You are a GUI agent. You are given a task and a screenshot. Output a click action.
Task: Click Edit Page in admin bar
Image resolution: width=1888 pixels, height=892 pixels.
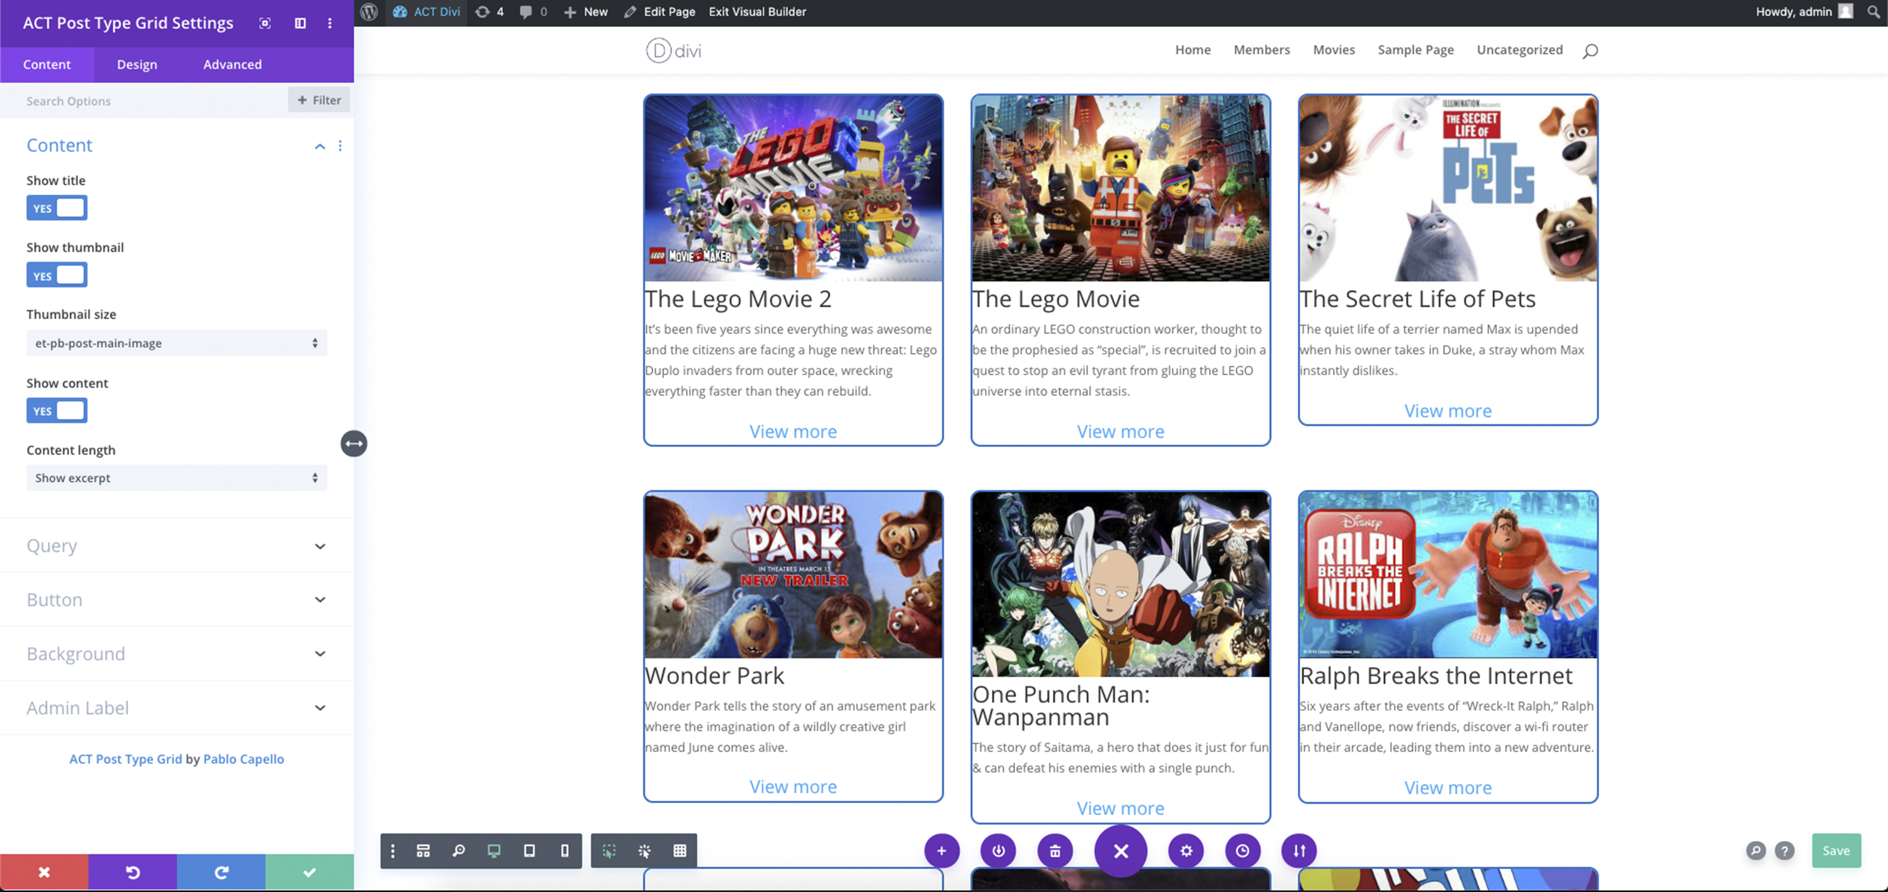click(660, 12)
